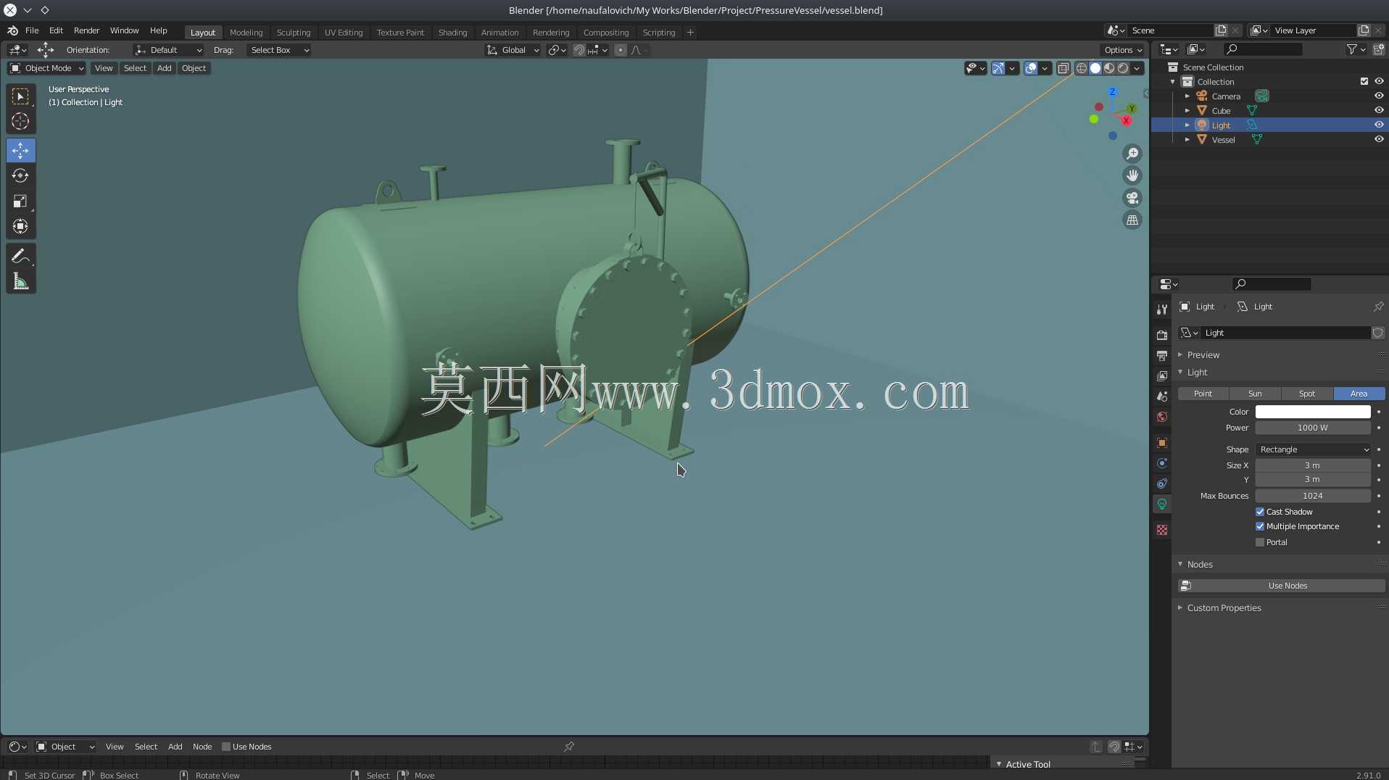
Task: Click the Zoom view gizmo icon
Action: coord(1132,154)
